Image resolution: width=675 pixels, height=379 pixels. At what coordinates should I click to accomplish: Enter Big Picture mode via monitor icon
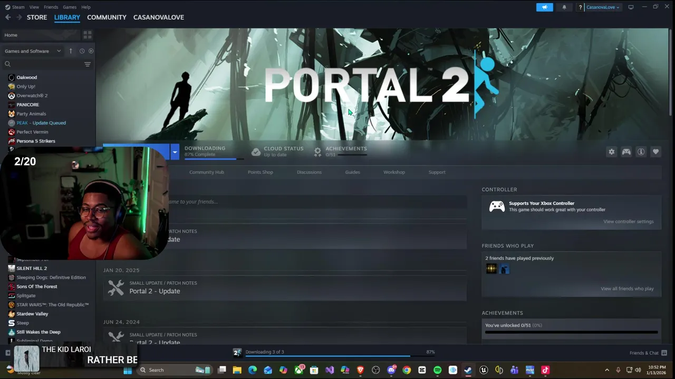(631, 7)
